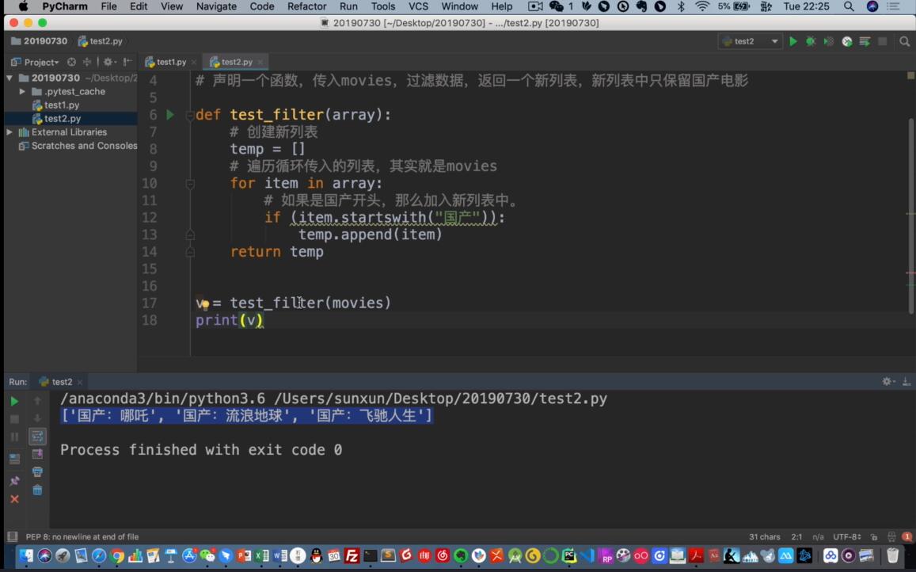This screenshot has height=572, width=916.
Task: Stop process in the Run panel
Action: click(x=14, y=419)
